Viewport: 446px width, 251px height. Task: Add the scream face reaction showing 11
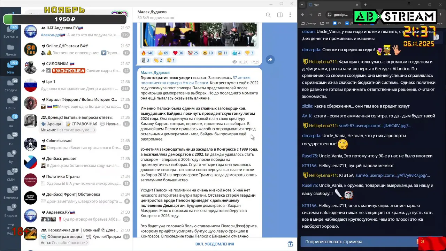point(223,53)
